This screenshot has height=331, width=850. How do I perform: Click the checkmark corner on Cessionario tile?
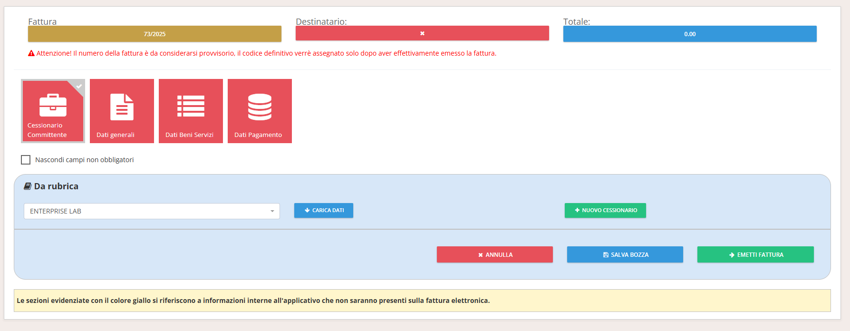pyautogui.click(x=79, y=86)
